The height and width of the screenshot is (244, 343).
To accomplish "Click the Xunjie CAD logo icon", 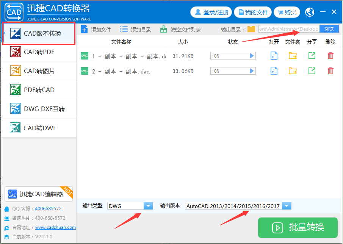I will coord(14,12).
